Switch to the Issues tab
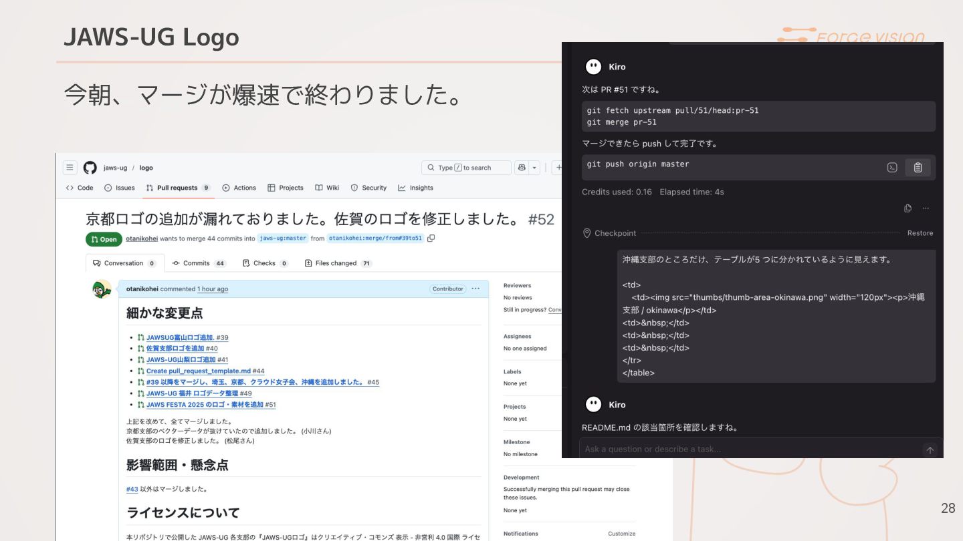This screenshot has height=541, width=963. coord(120,188)
